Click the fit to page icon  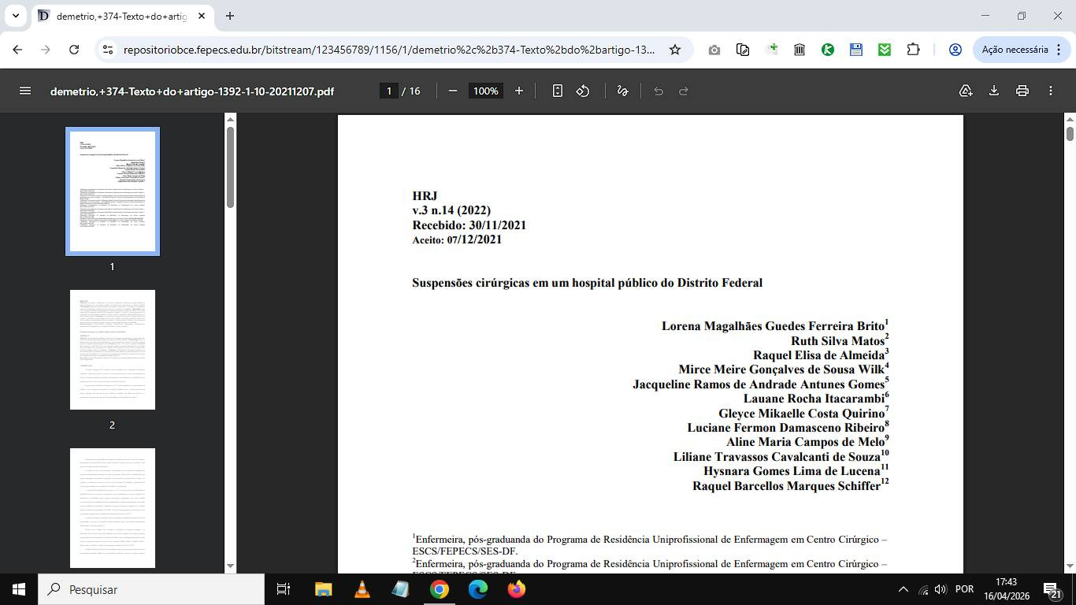point(558,91)
